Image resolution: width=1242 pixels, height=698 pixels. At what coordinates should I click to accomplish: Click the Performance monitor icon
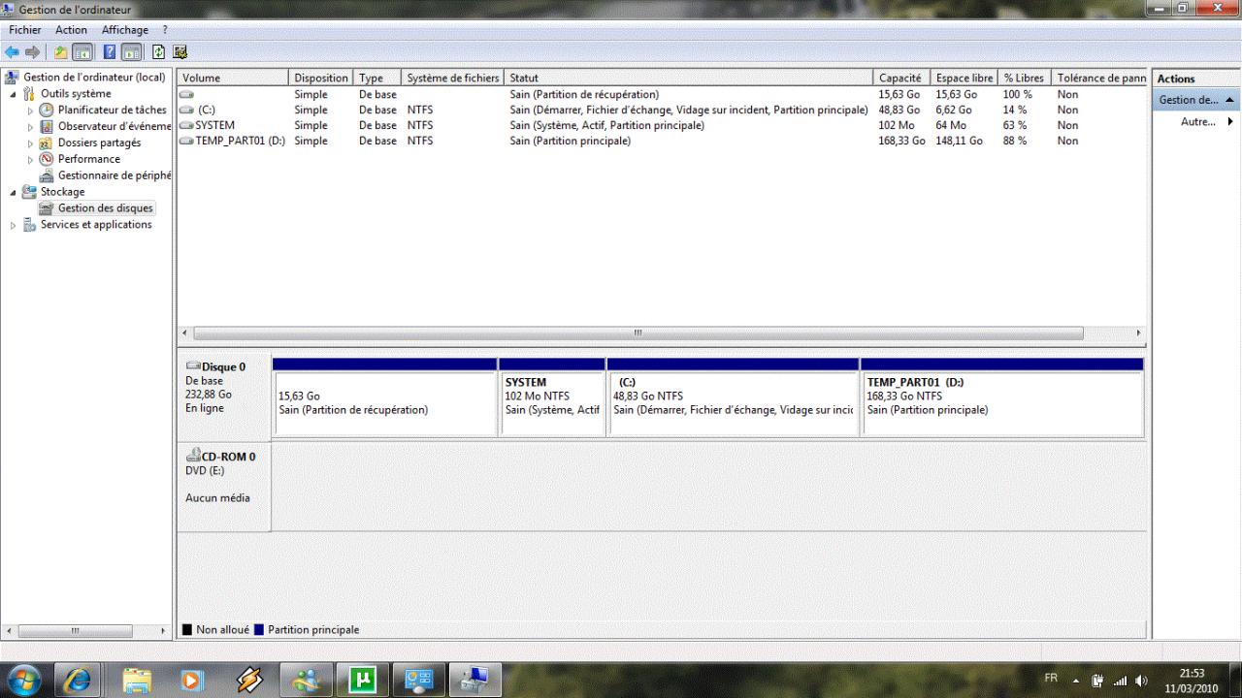point(47,159)
